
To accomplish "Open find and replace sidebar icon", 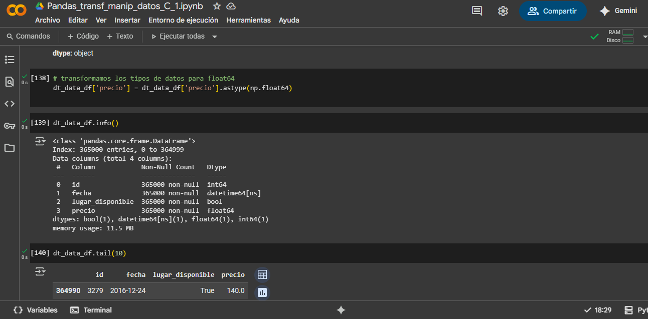I will 10,82.
